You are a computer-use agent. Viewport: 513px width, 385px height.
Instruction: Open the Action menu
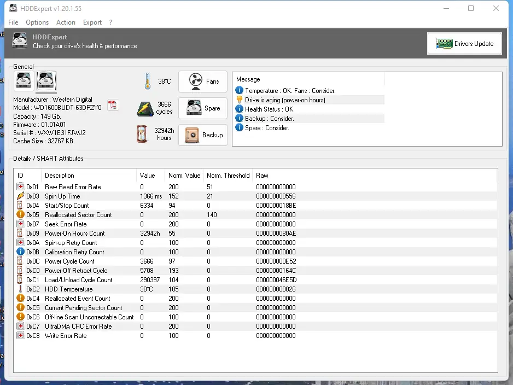click(x=66, y=22)
